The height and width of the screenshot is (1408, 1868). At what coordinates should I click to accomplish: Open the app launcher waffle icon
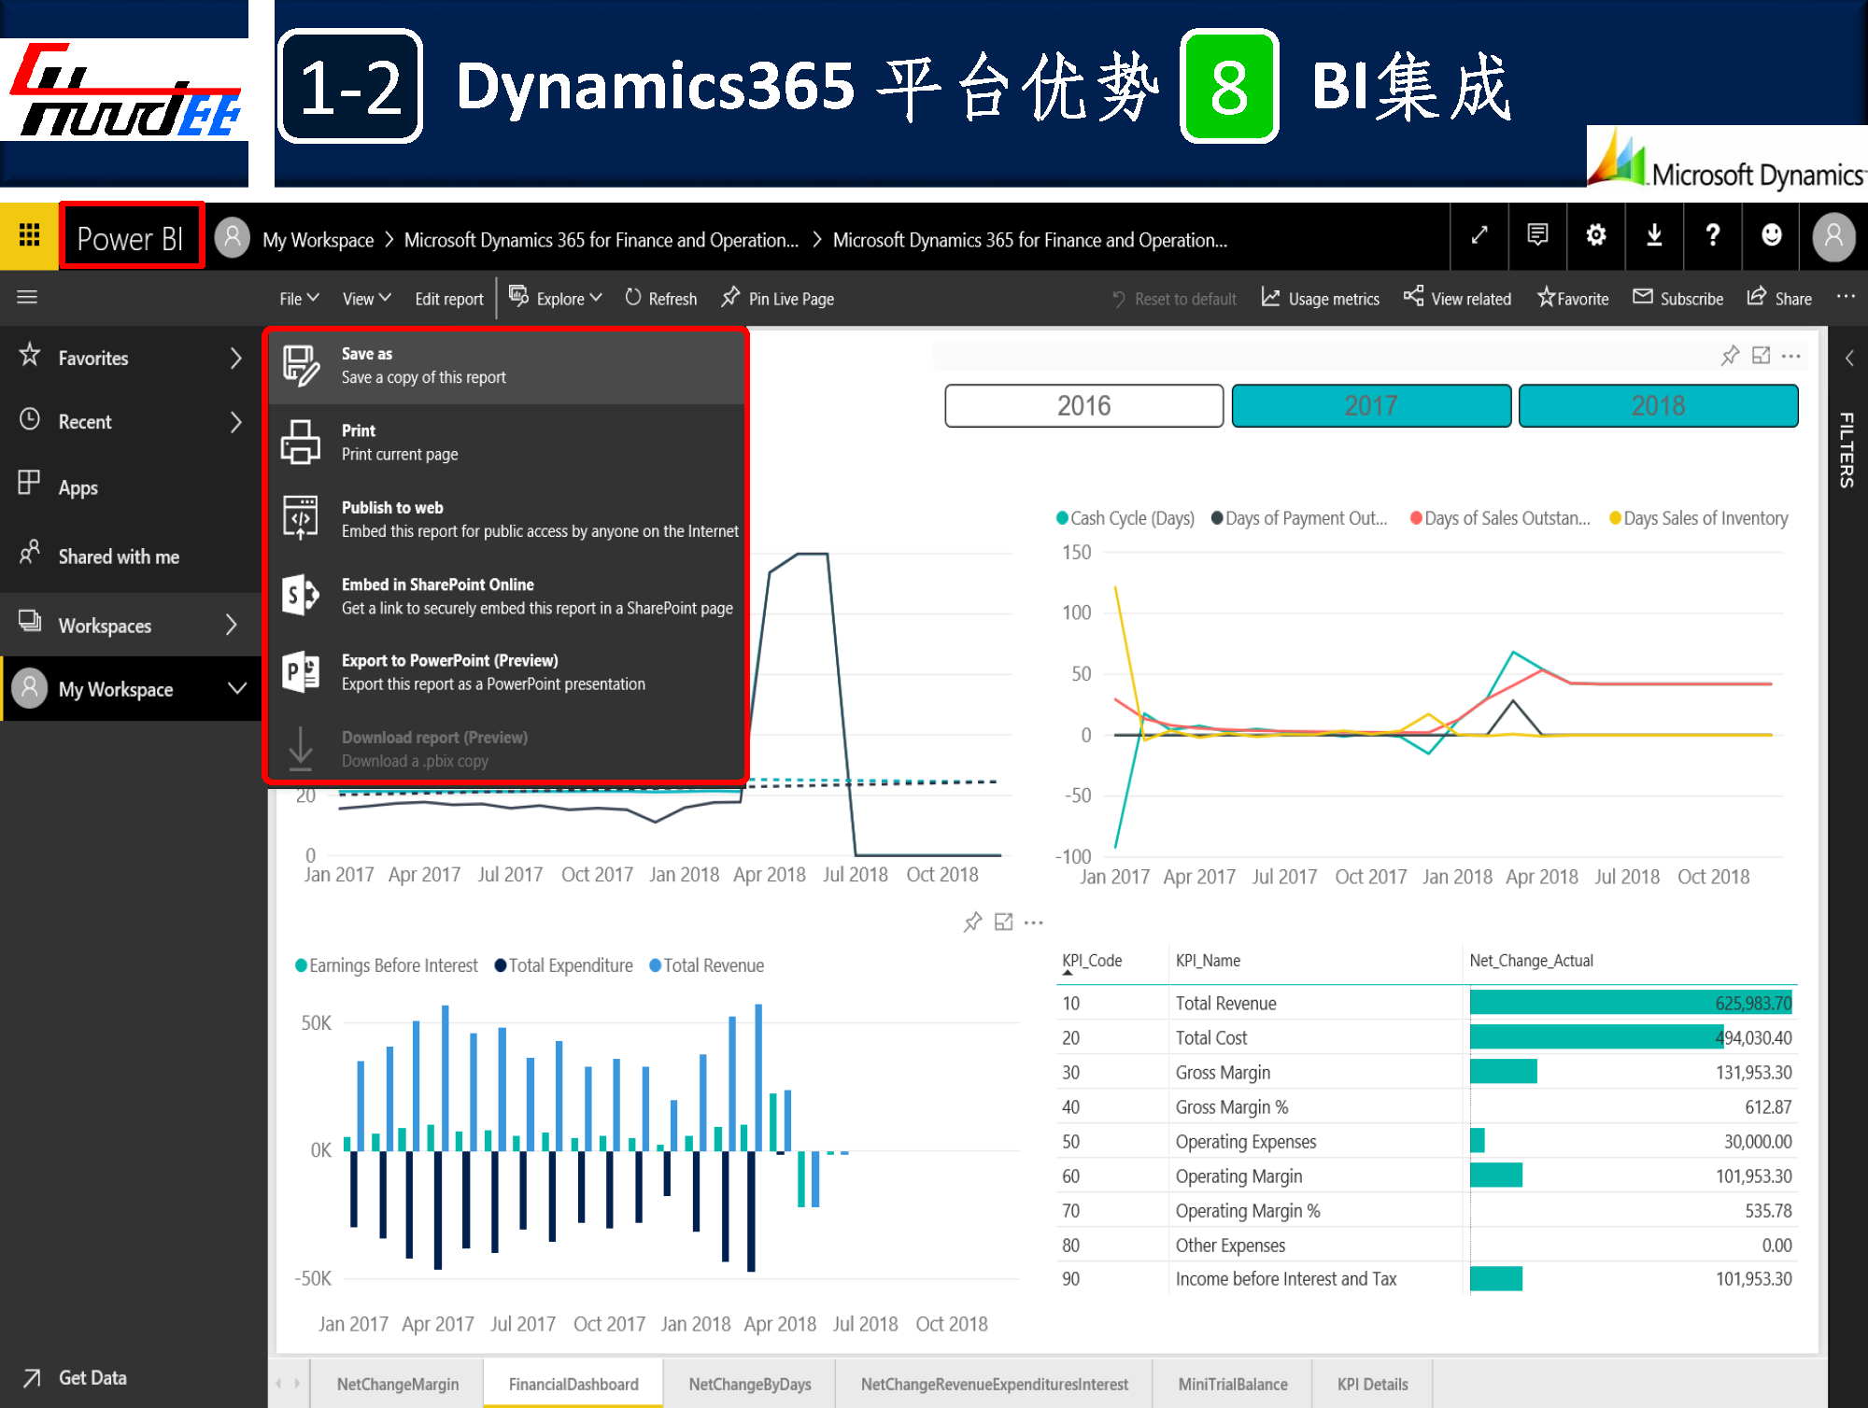(29, 235)
